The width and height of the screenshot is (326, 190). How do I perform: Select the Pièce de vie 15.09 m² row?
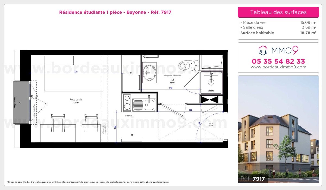278,23
